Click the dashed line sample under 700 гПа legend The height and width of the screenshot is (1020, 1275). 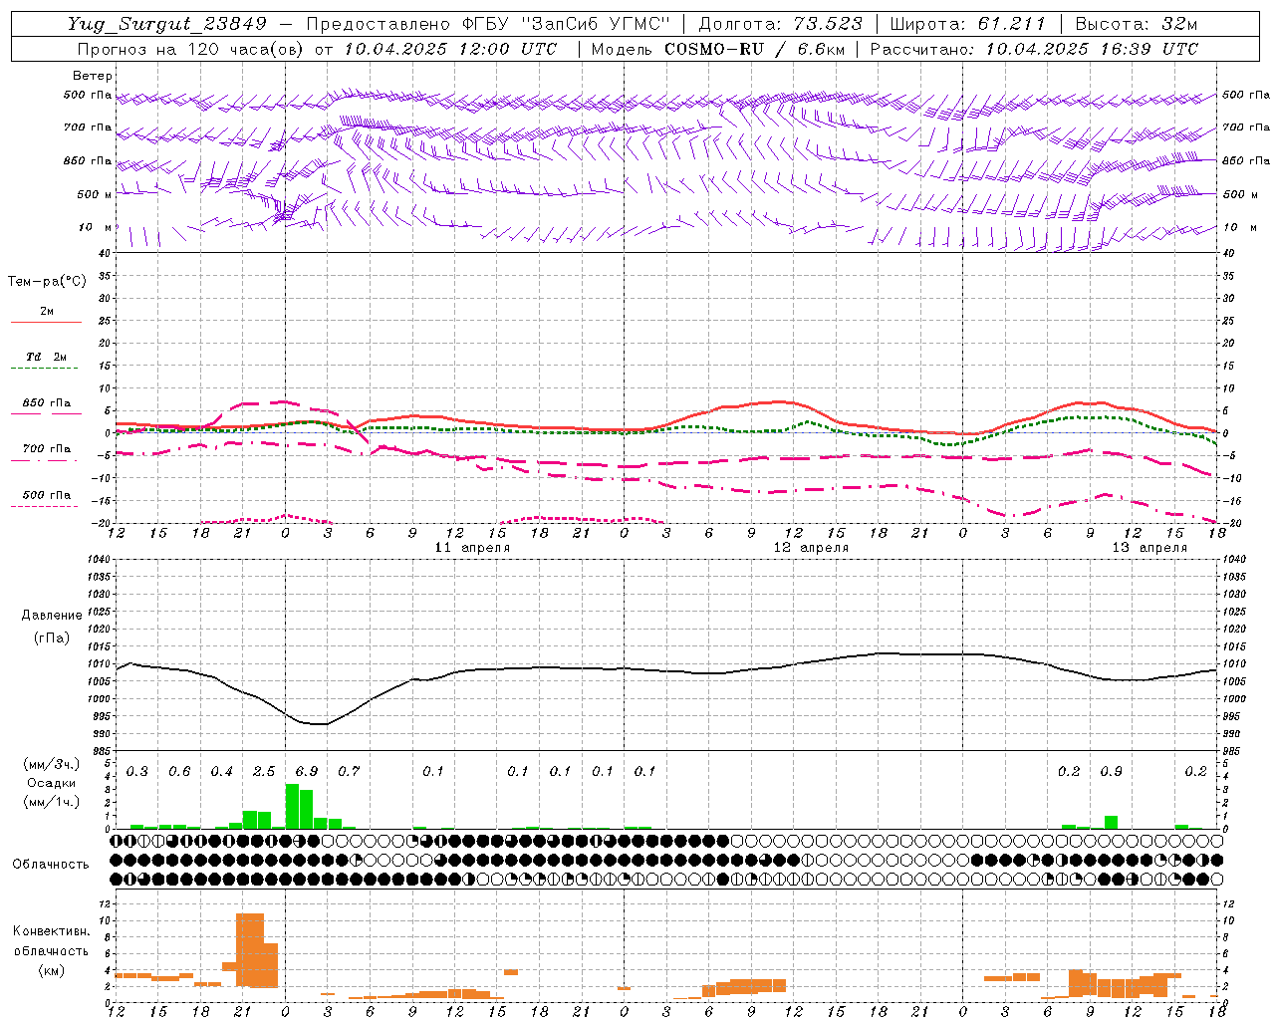click(44, 460)
